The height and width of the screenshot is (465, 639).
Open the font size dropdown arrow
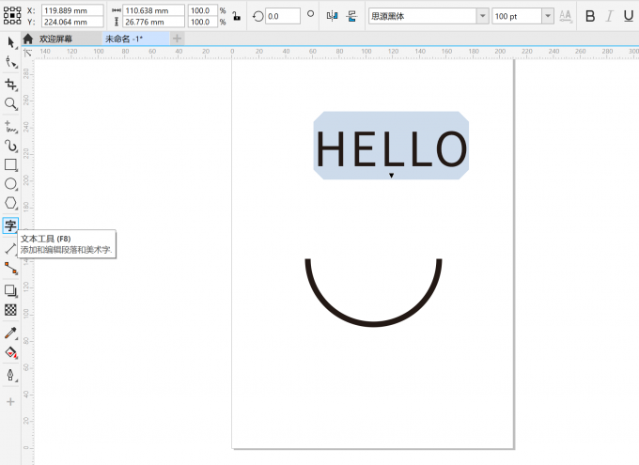click(548, 16)
